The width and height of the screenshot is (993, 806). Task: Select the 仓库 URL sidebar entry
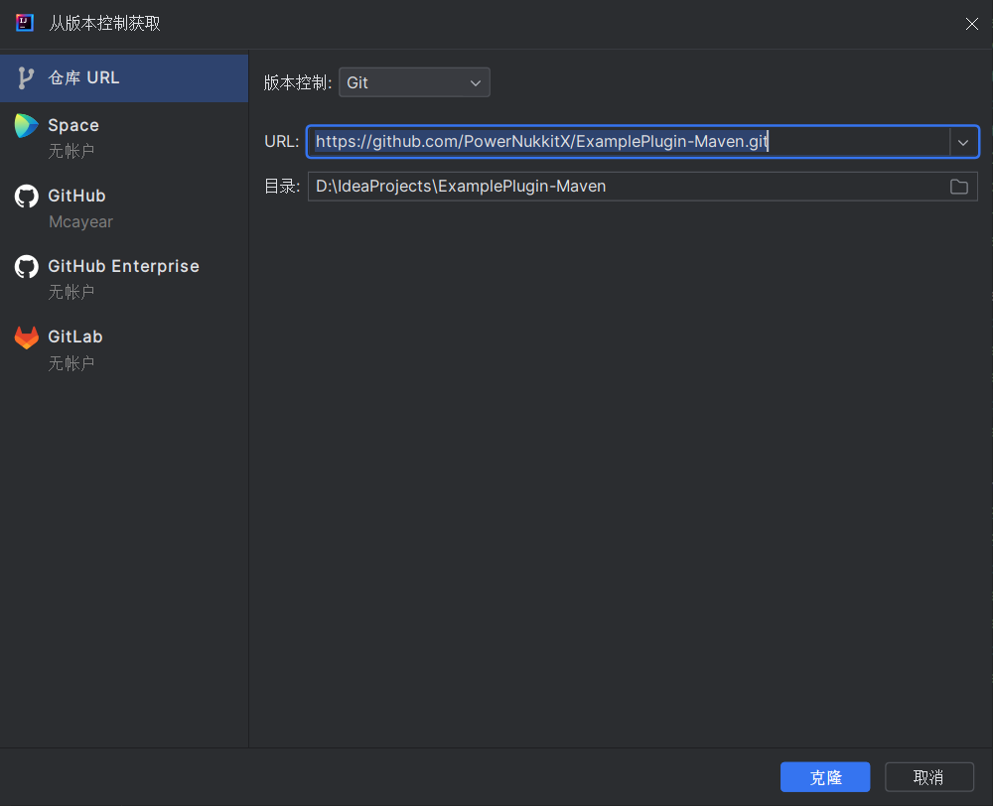click(124, 77)
